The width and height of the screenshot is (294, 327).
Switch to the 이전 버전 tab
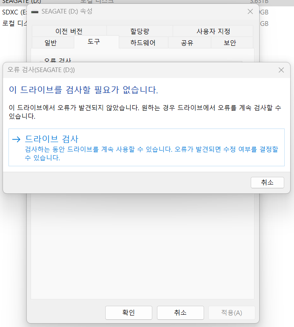(x=69, y=31)
